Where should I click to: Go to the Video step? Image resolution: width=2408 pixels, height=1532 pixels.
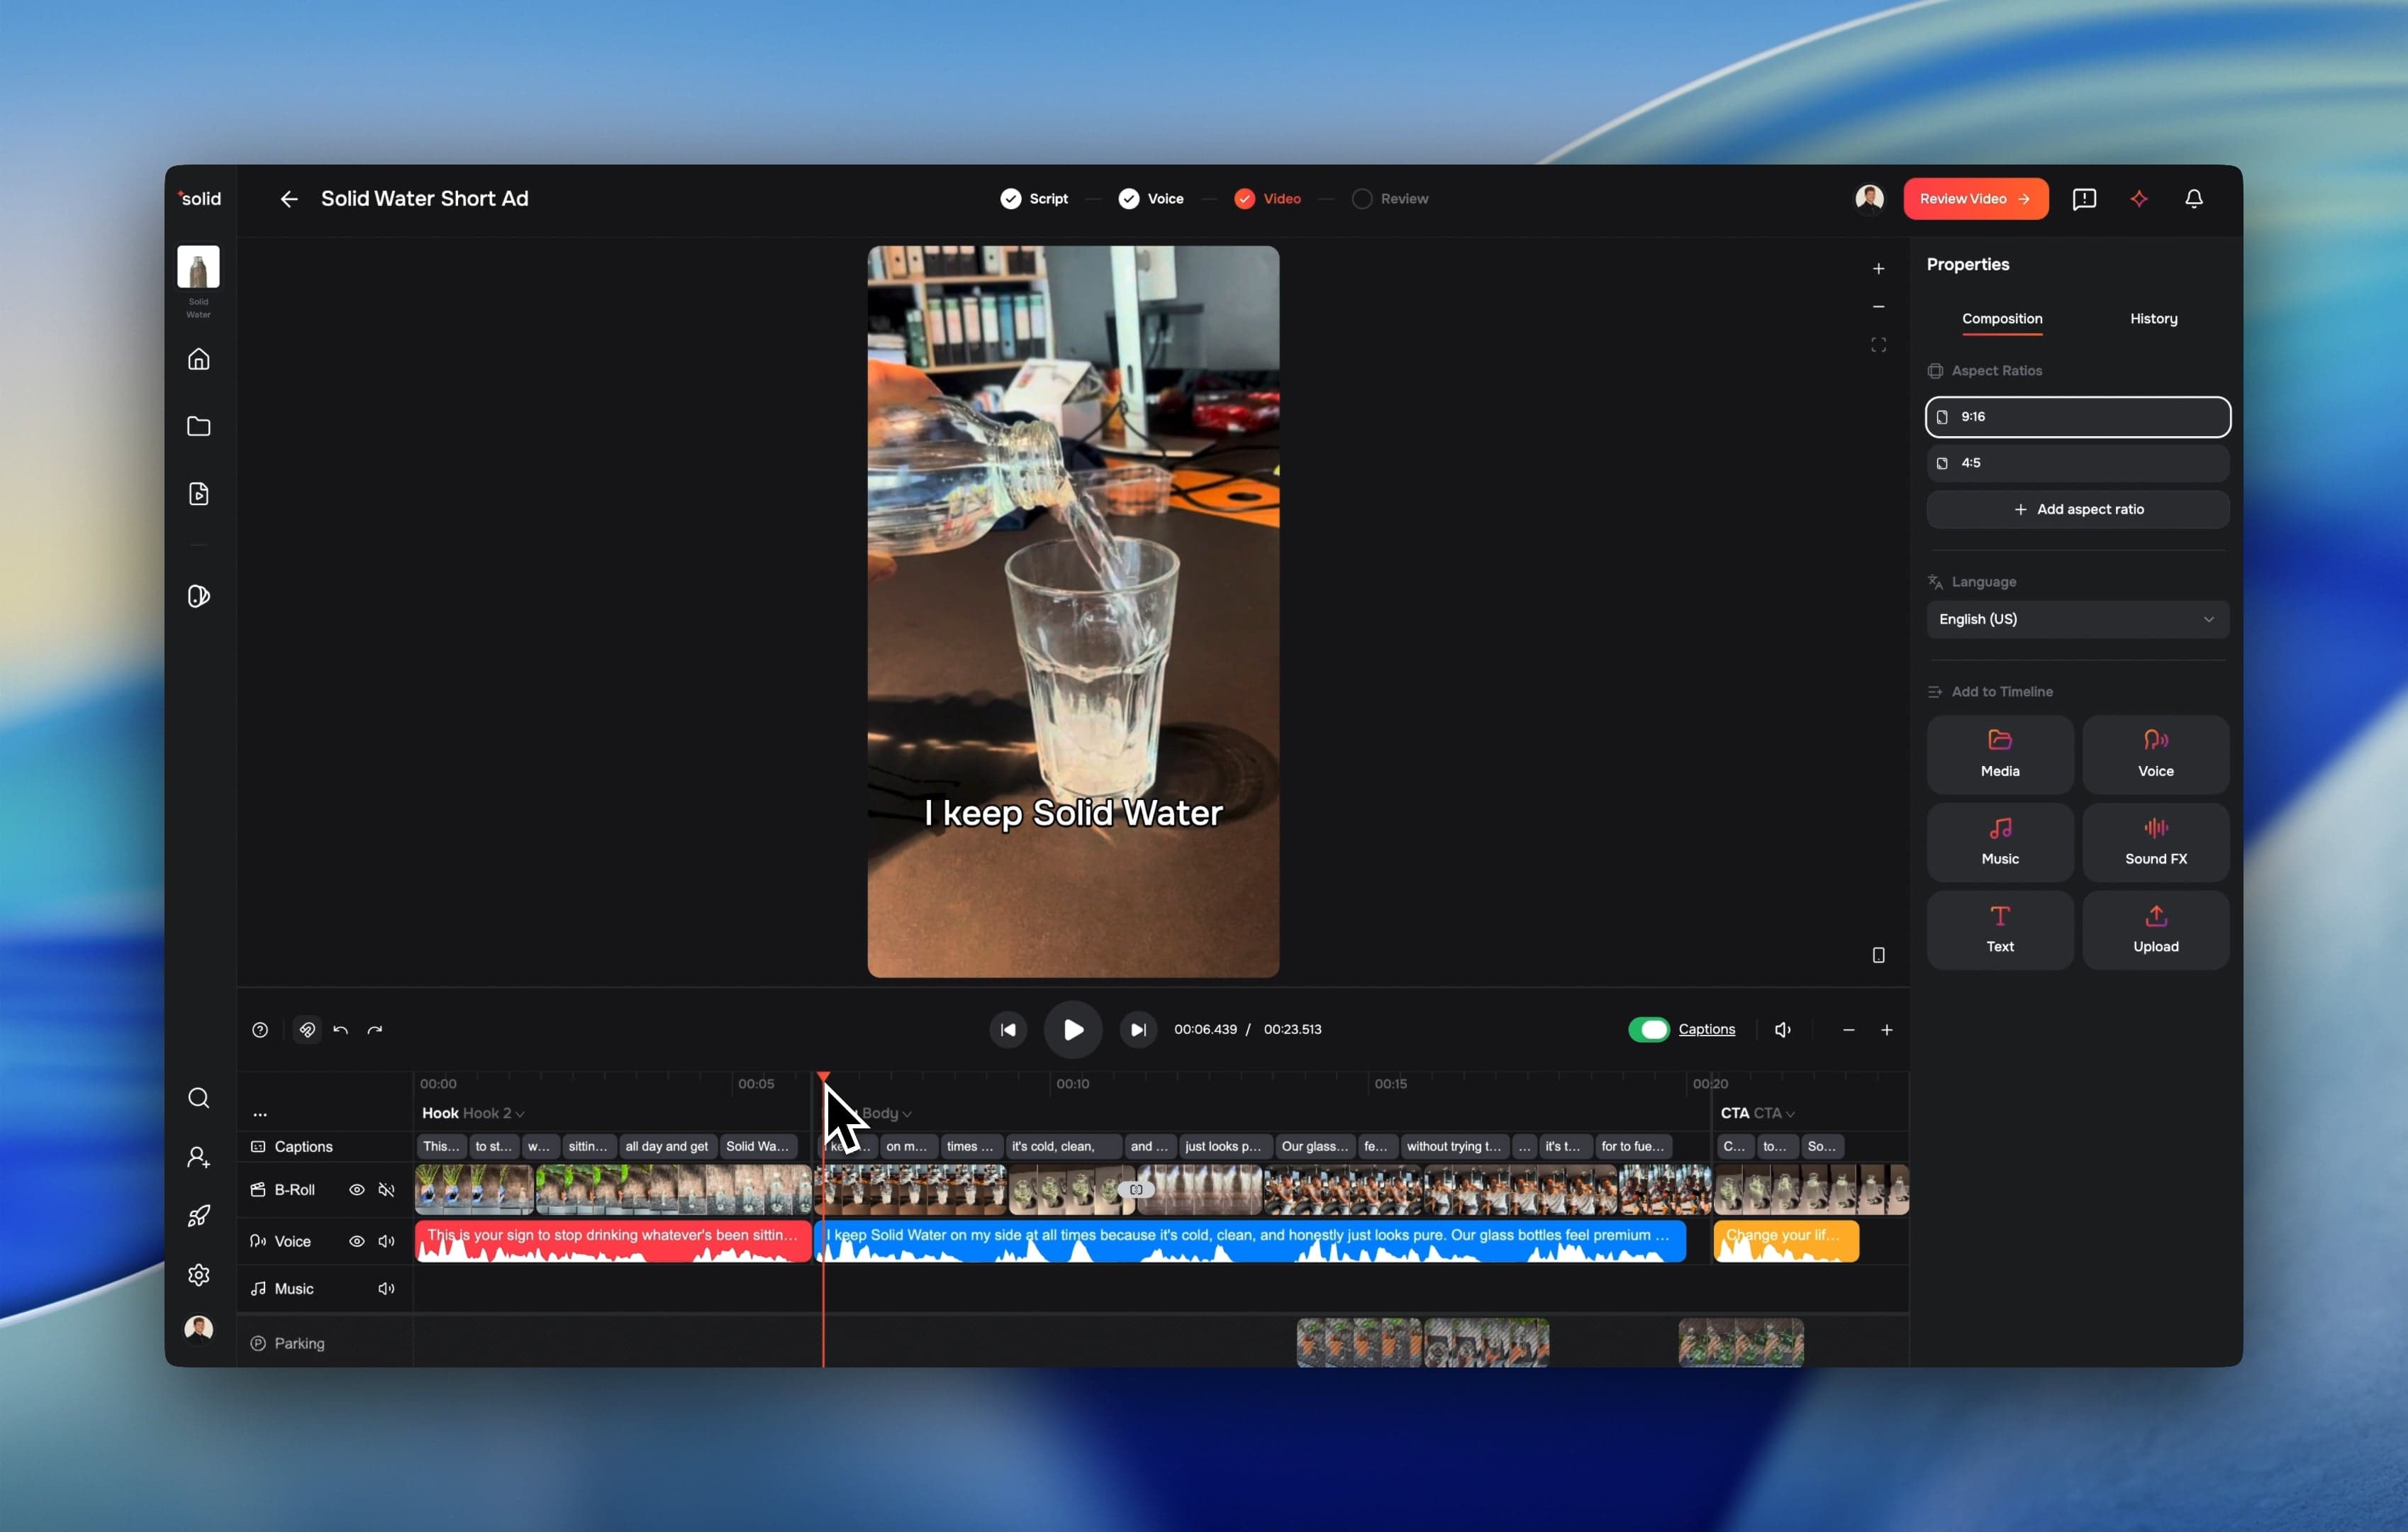pyautogui.click(x=1267, y=199)
